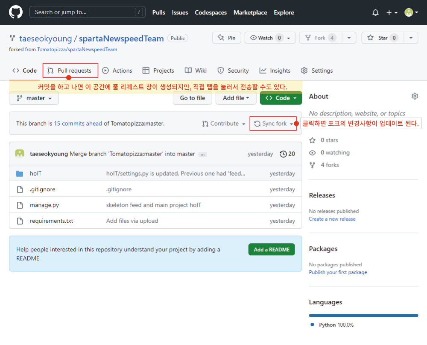This screenshot has height=345, width=427.
Task: Open 15 commits ahead link
Action: [78, 124]
